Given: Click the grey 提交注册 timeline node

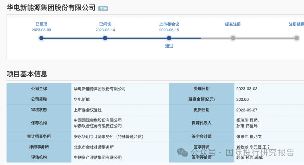Looking at the screenshot, I should pyautogui.click(x=233, y=38).
